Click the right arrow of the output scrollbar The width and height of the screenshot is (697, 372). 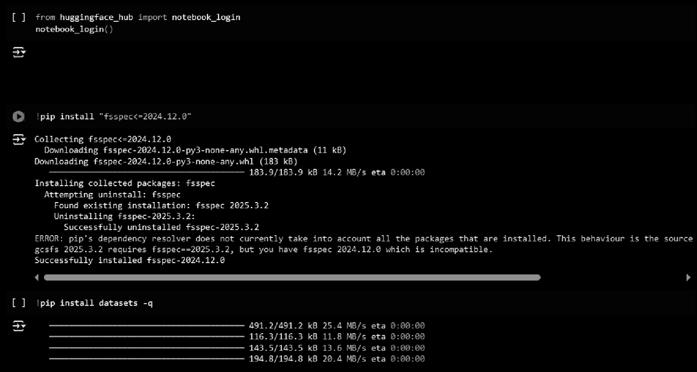(688, 278)
